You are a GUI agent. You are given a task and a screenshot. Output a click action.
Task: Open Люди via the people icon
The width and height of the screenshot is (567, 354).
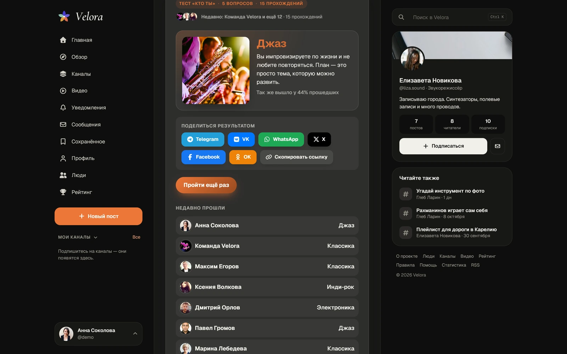(x=63, y=175)
